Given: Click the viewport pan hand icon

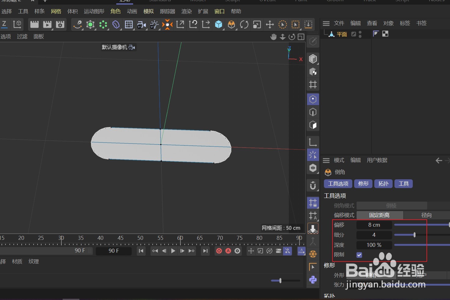Looking at the screenshot, I should [x=274, y=37].
